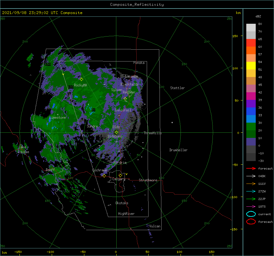This screenshot has height=256, width=274.
Task: Click the Stettler city label
Action: pos(177,88)
